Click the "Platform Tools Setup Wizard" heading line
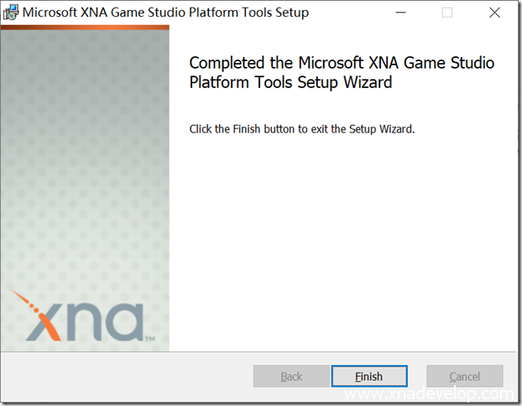 290,83
